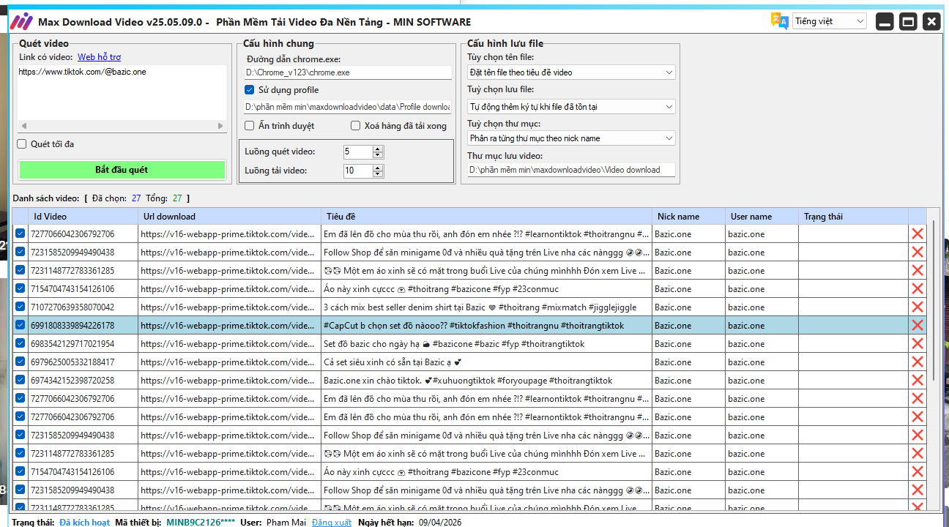Screen dimensions: 949x527
Task: Click the Url download column header
Action: tap(229, 217)
